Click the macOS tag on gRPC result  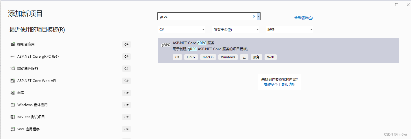coord(208,57)
